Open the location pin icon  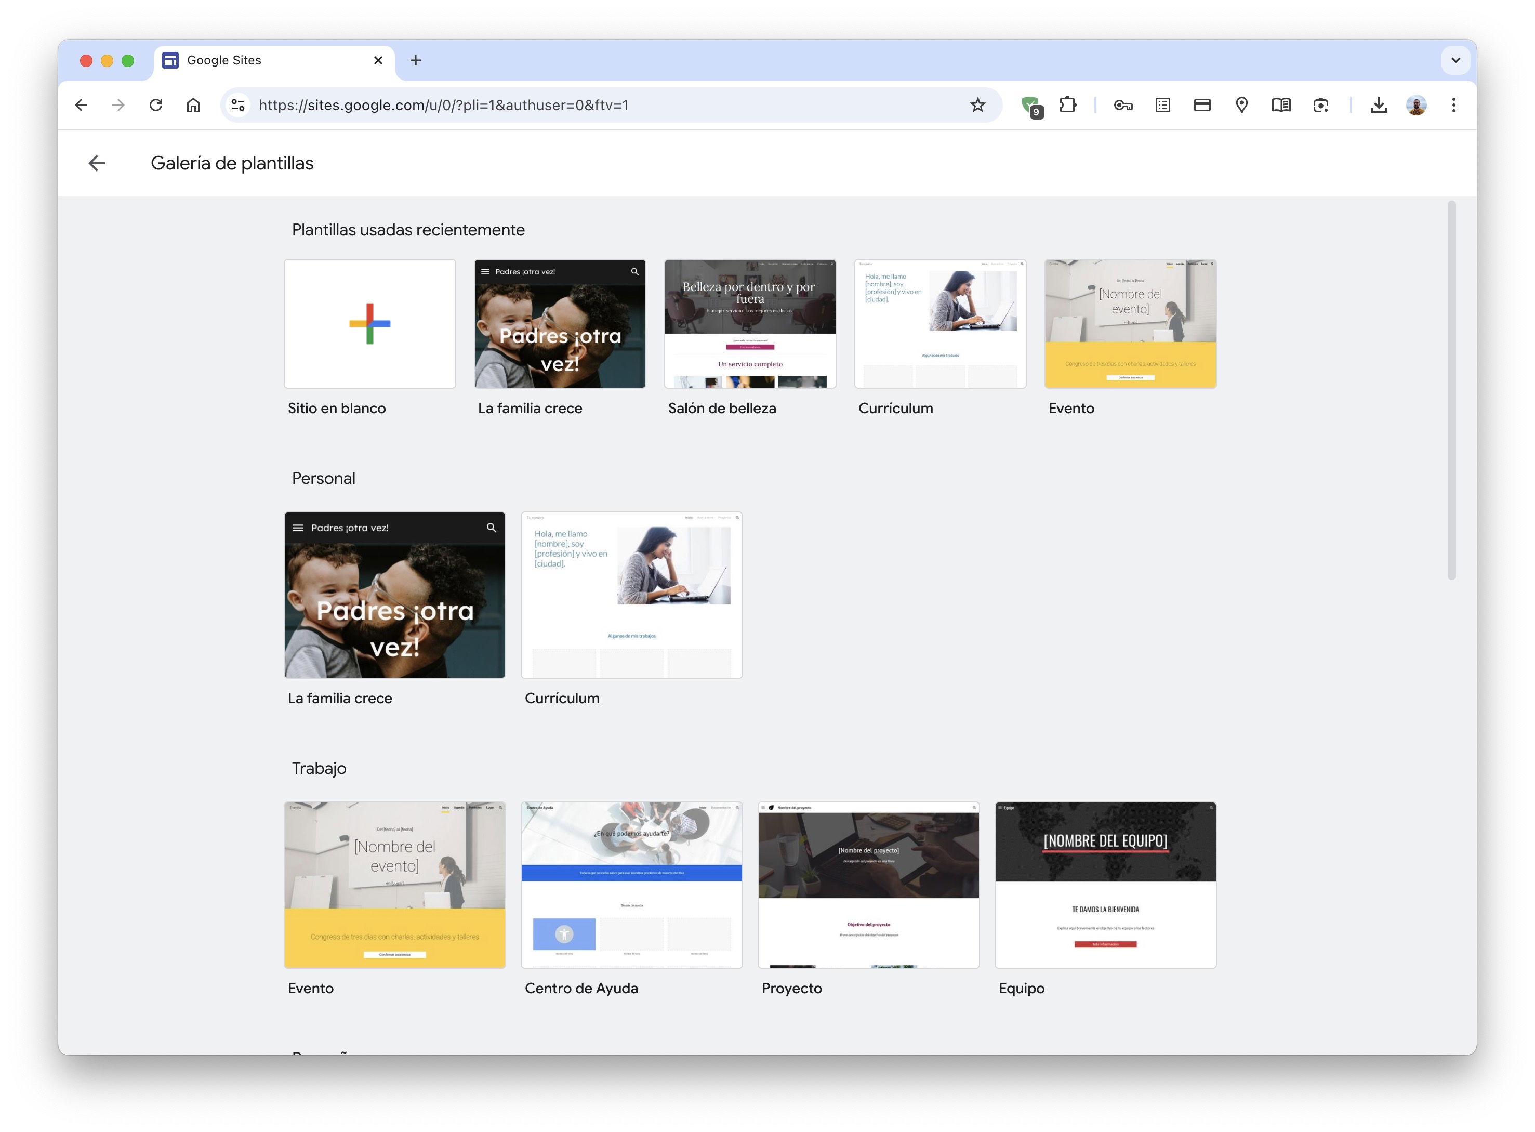1242,105
